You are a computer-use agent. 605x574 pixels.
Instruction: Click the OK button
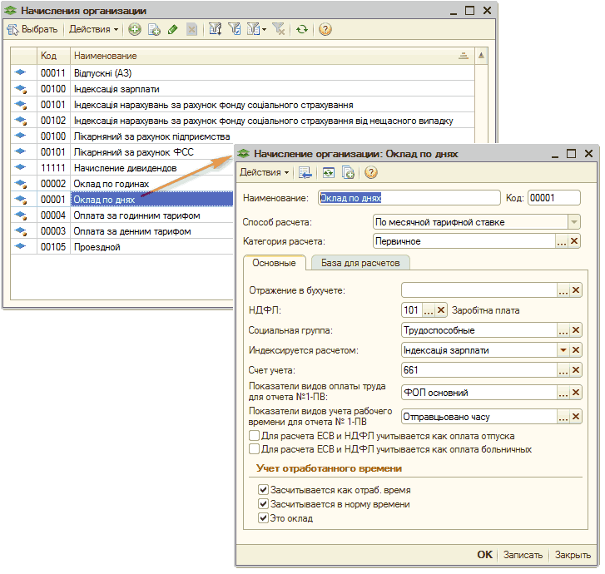(x=484, y=555)
